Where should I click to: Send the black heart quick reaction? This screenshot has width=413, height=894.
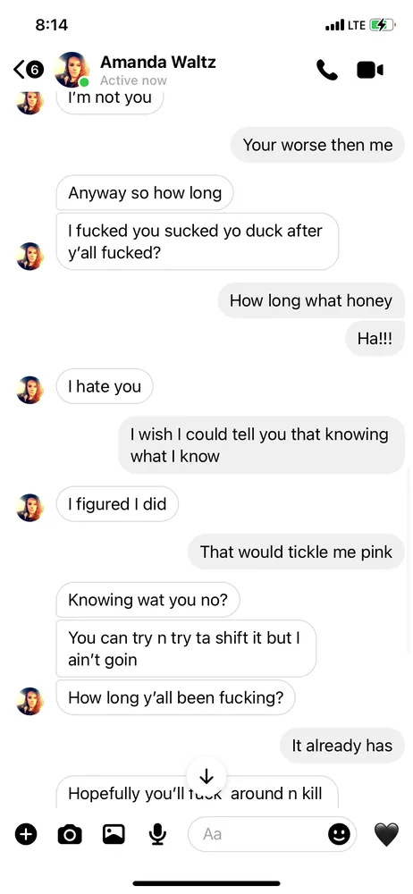coord(386,835)
